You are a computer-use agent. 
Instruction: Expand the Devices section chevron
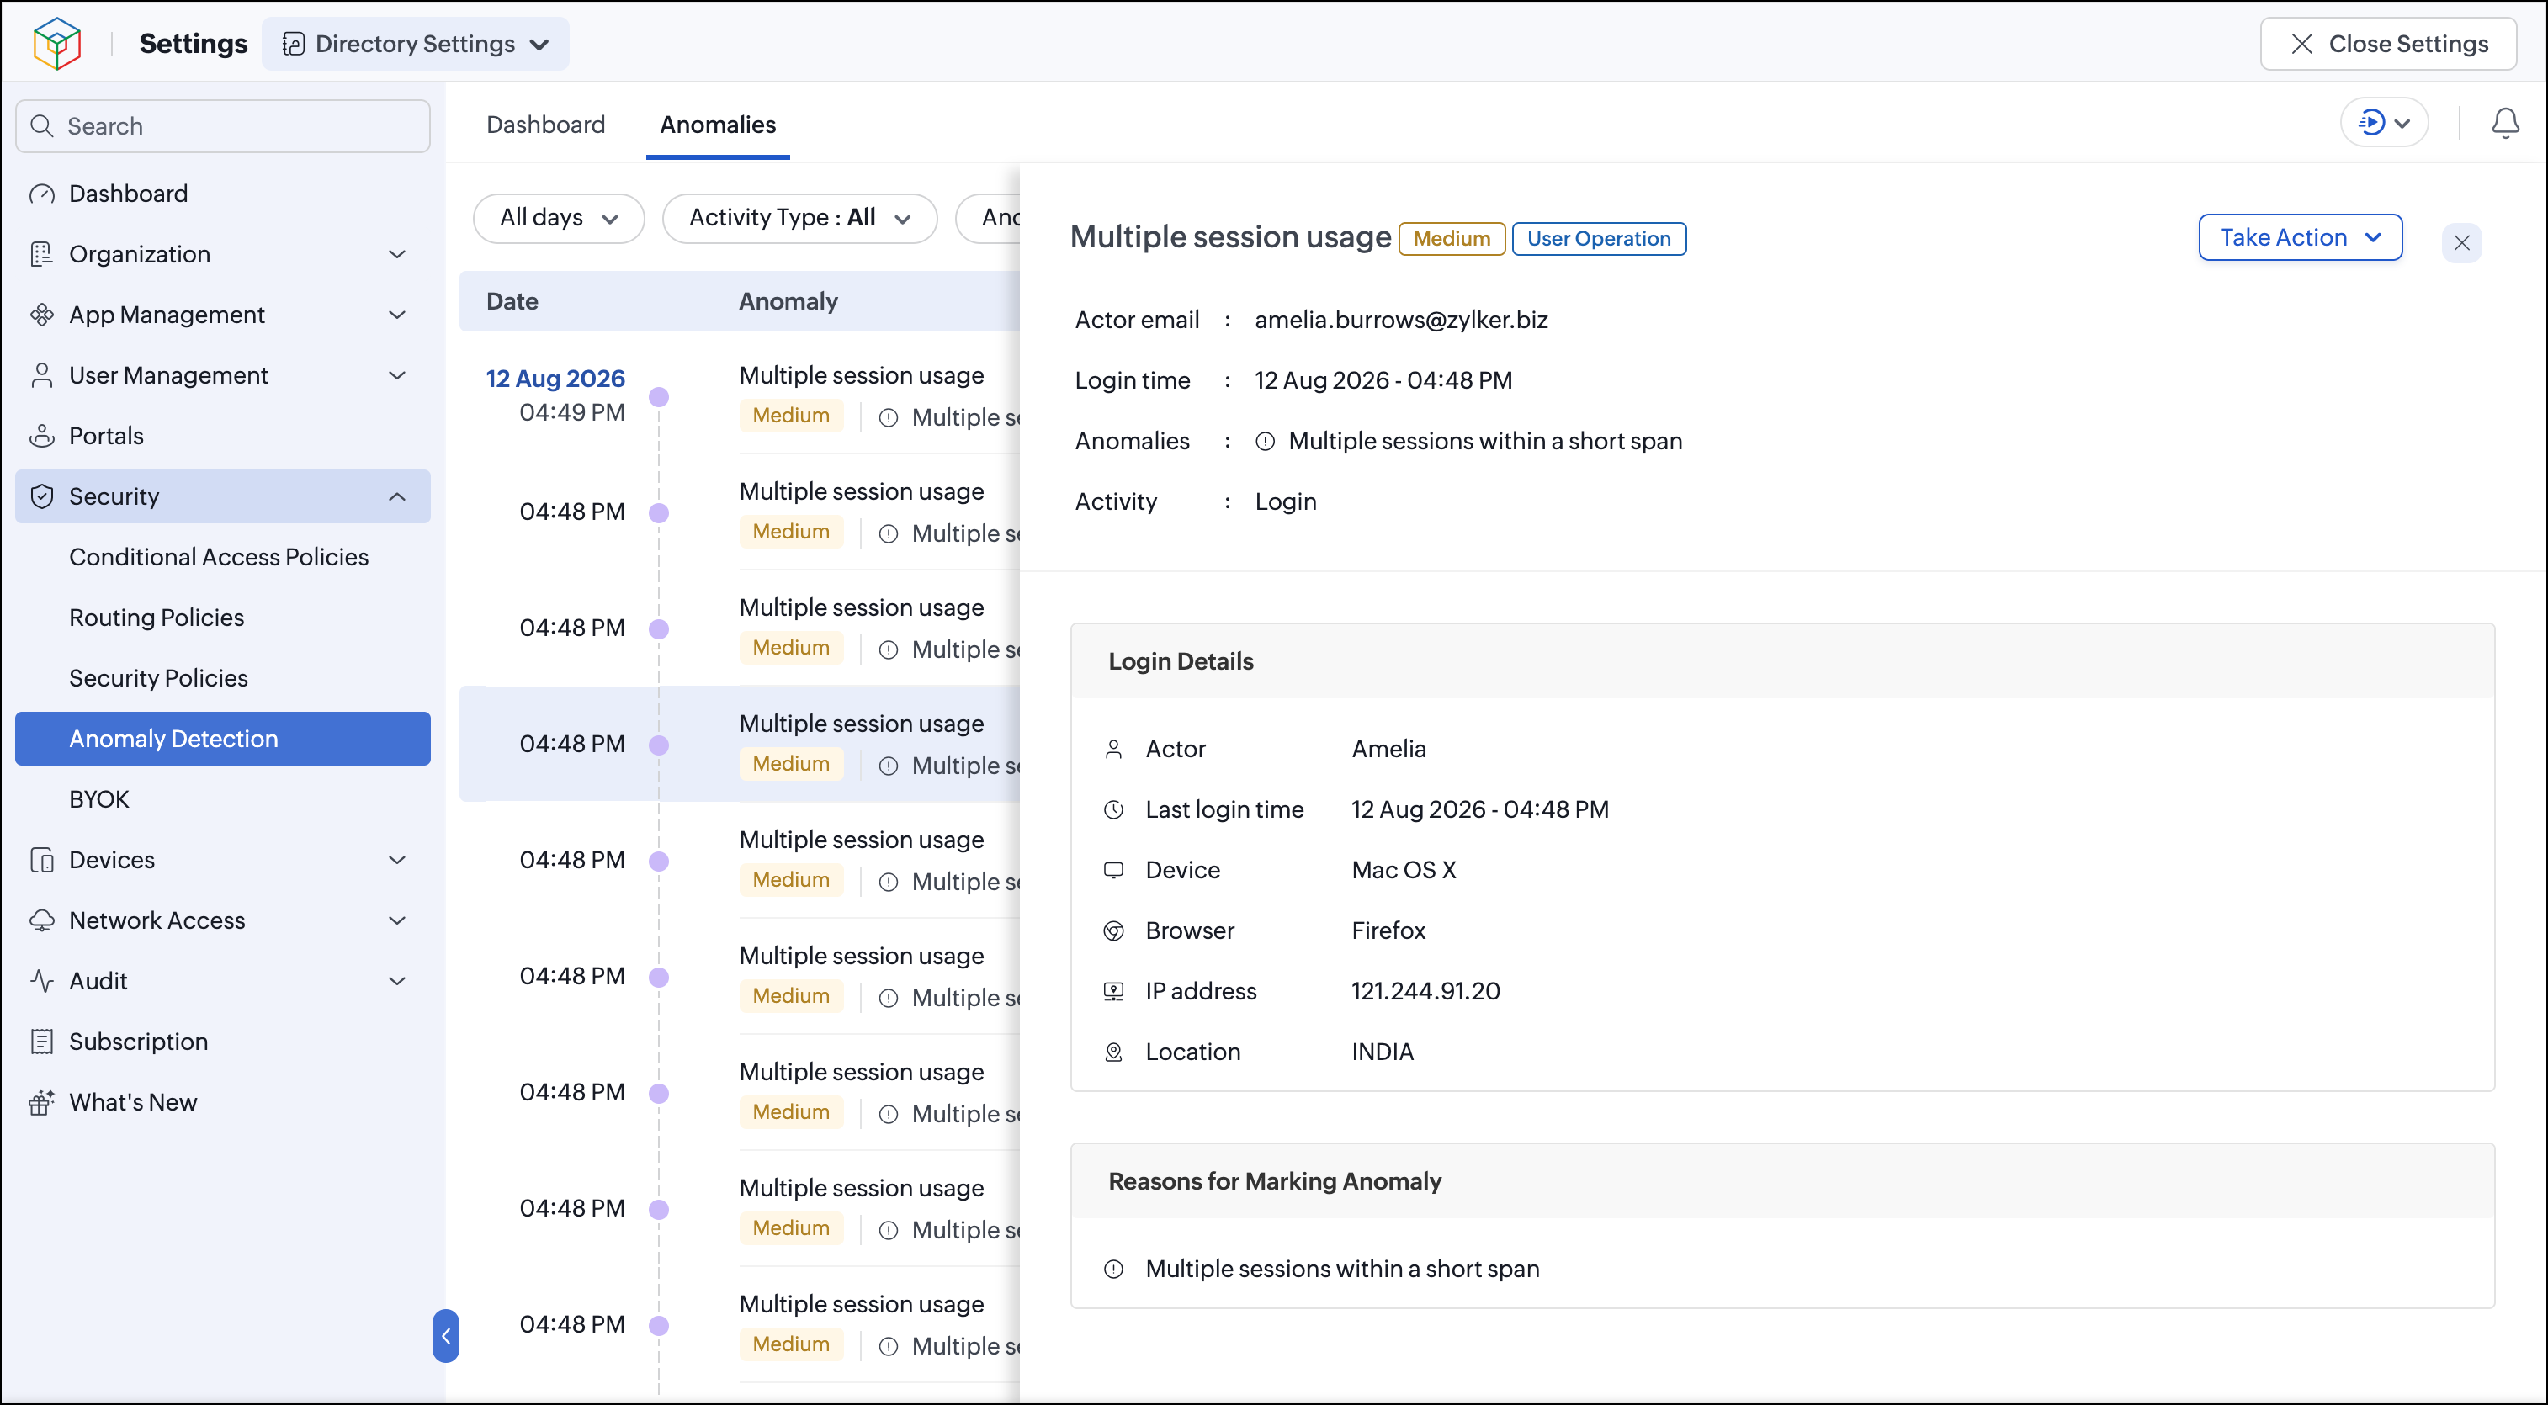pos(398,860)
